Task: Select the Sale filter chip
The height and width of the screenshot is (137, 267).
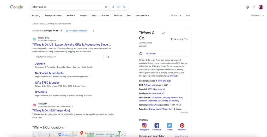Action: pos(129,15)
